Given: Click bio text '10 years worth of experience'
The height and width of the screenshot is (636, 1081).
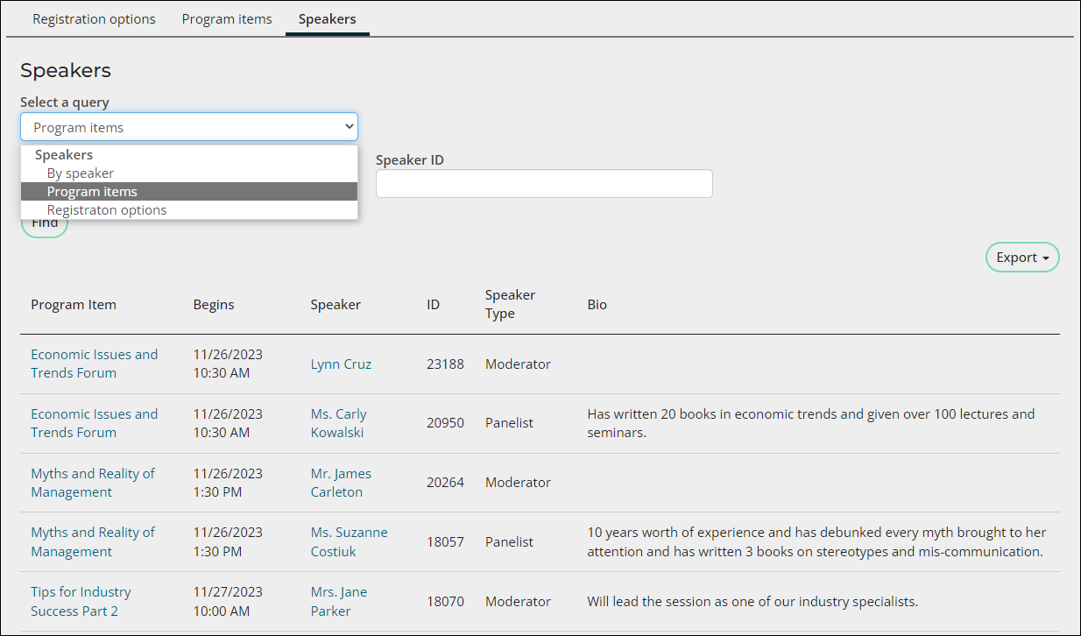Looking at the screenshot, I should 816,541.
